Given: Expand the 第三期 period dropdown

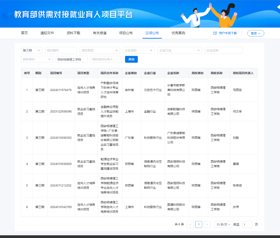Looking at the screenshot, I should point(31,50).
